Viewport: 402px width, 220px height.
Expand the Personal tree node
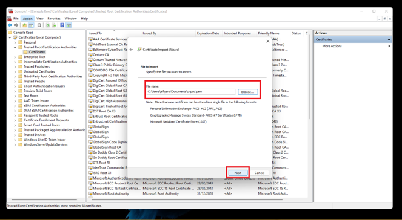[15, 42]
